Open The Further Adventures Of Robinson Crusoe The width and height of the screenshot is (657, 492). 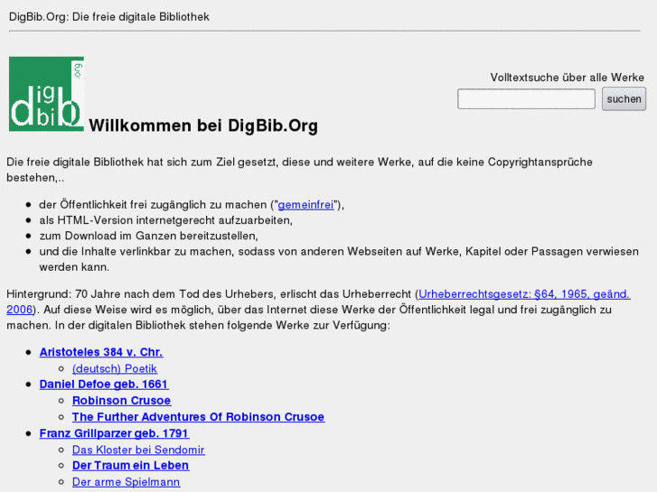tap(198, 417)
